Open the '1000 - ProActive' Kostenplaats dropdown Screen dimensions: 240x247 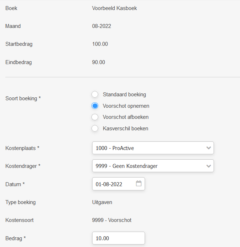tap(153, 148)
